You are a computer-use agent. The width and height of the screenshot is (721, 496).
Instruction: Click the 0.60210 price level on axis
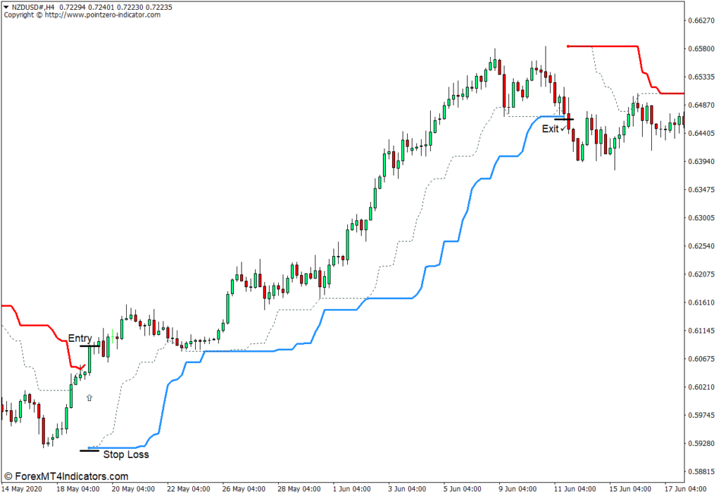tap(701, 387)
